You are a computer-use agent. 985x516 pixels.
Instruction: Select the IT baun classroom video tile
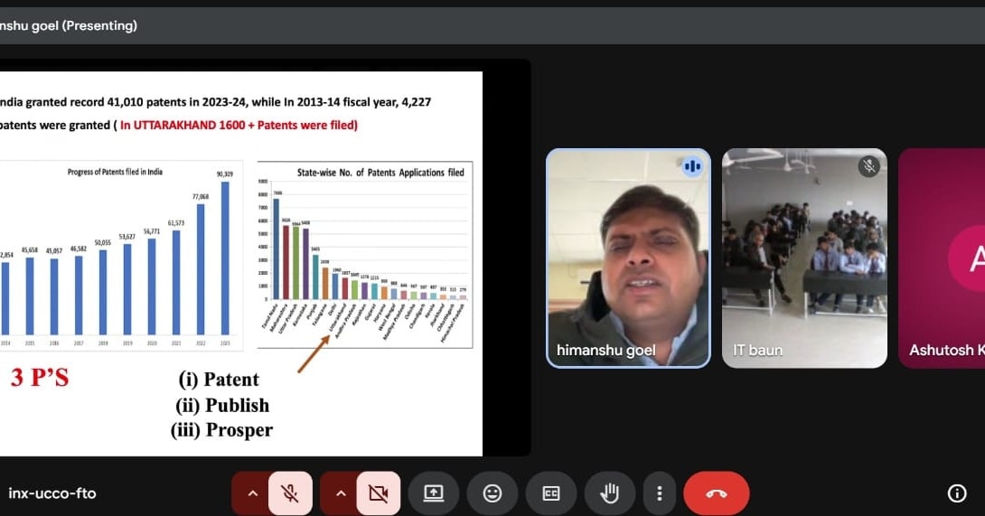click(804, 258)
